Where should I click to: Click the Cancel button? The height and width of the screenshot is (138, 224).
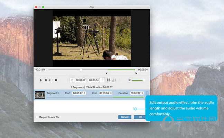pos(125,117)
